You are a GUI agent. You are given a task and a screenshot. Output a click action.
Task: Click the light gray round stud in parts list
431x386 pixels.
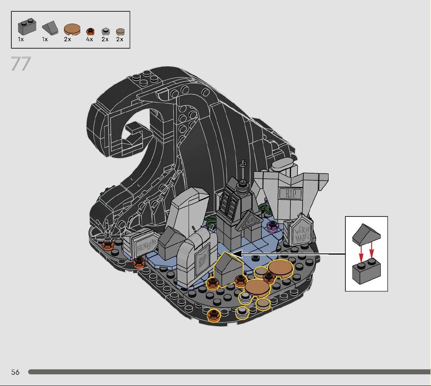106,31
